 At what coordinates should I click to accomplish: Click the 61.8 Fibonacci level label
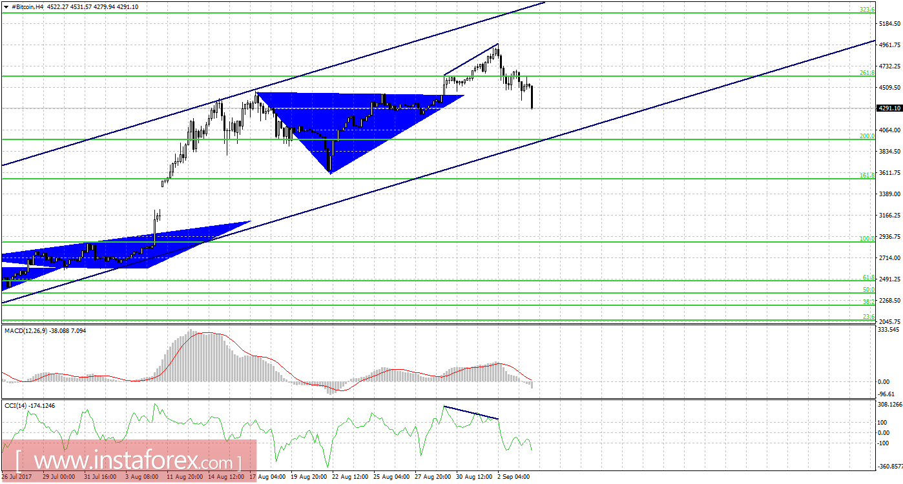[869, 277]
